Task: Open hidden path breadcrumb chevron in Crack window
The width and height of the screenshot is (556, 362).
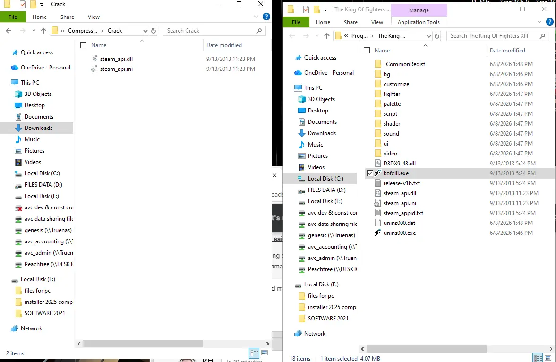Action: pyautogui.click(x=63, y=31)
